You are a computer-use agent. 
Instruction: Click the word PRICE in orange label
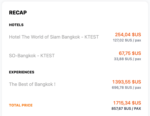point(27,105)
